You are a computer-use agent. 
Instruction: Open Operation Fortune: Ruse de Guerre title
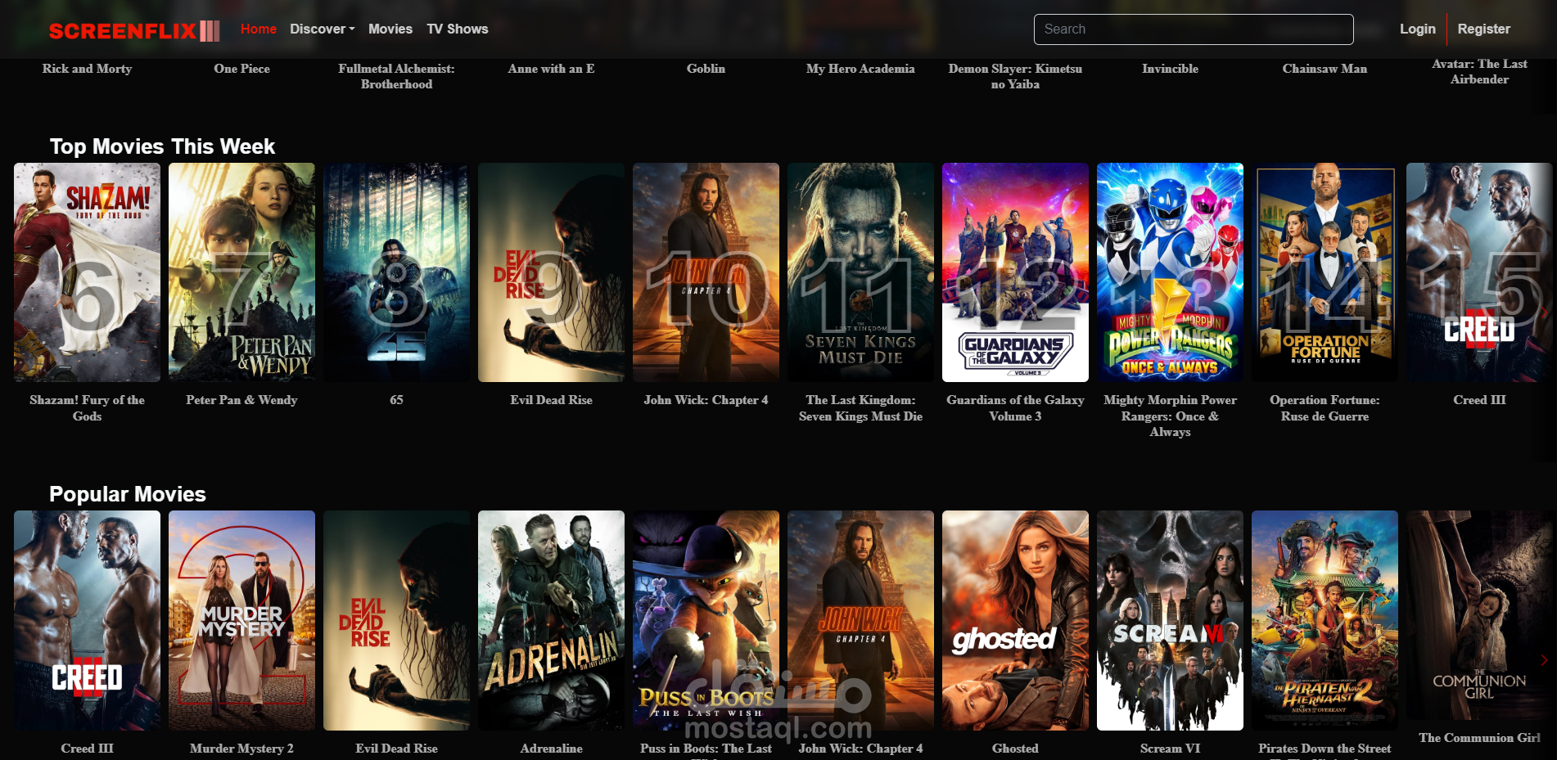pos(1325,408)
